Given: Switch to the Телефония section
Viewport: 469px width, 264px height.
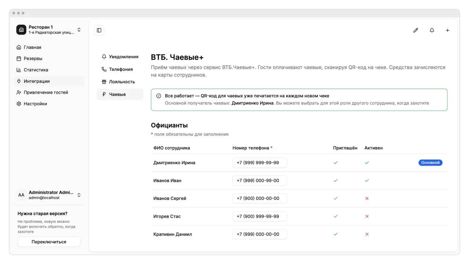Looking at the screenshot, I should (x=120, y=69).
